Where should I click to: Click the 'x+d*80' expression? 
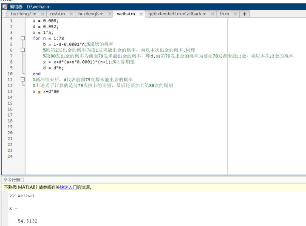51,91
